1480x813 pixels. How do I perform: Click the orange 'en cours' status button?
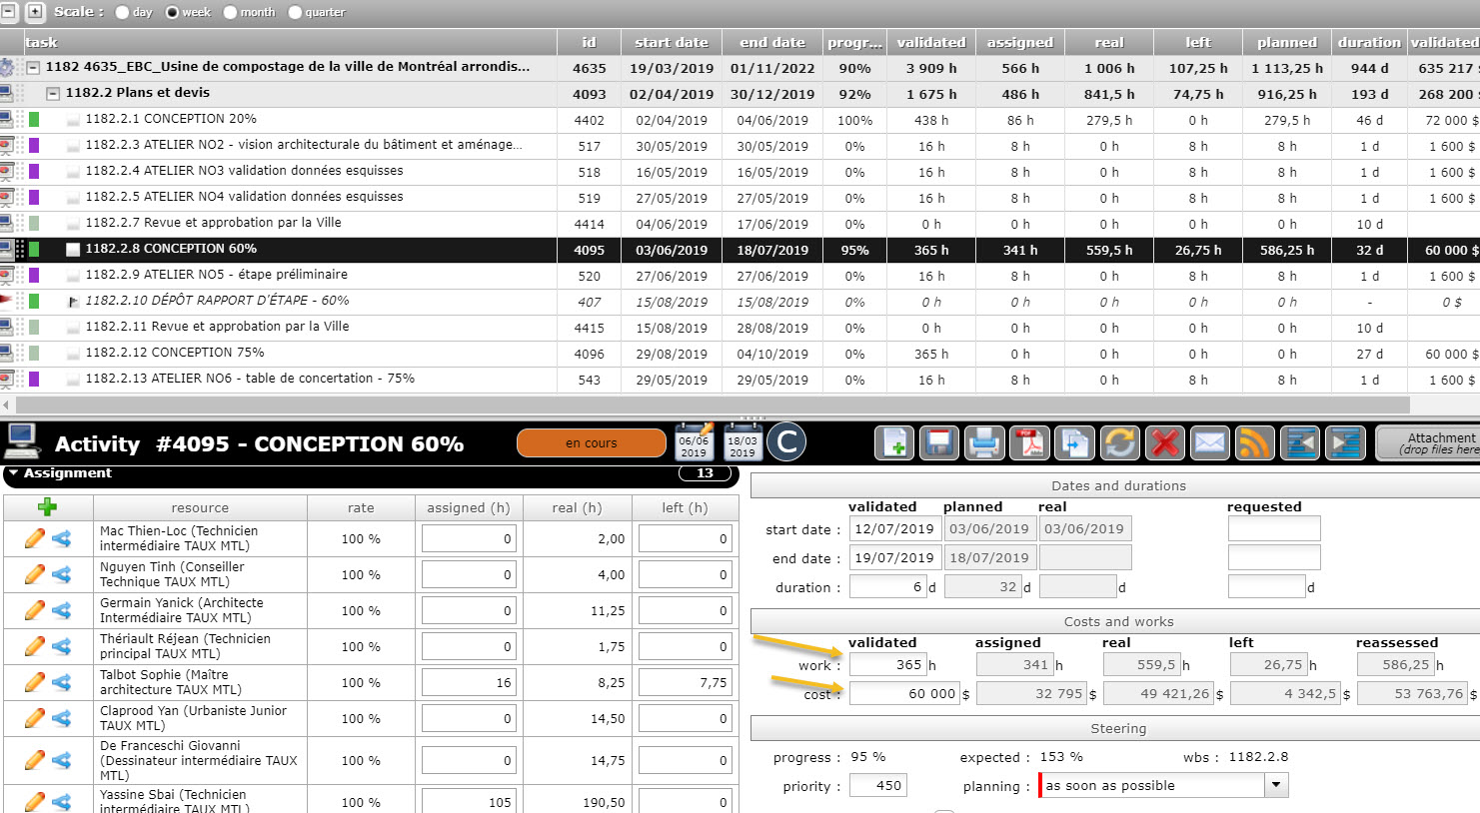[x=591, y=442]
